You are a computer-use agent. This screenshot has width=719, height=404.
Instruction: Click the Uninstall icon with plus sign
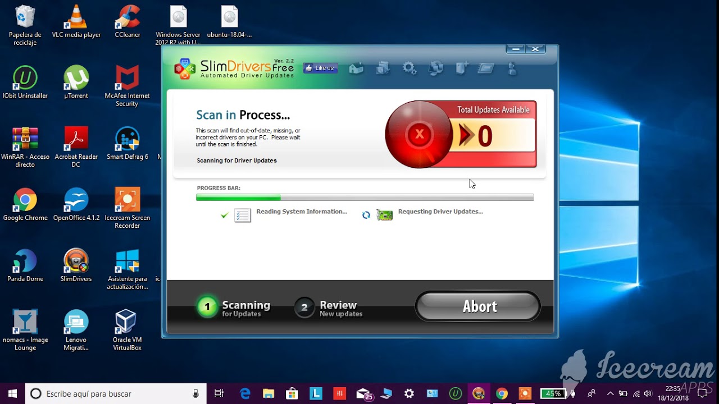tap(461, 68)
